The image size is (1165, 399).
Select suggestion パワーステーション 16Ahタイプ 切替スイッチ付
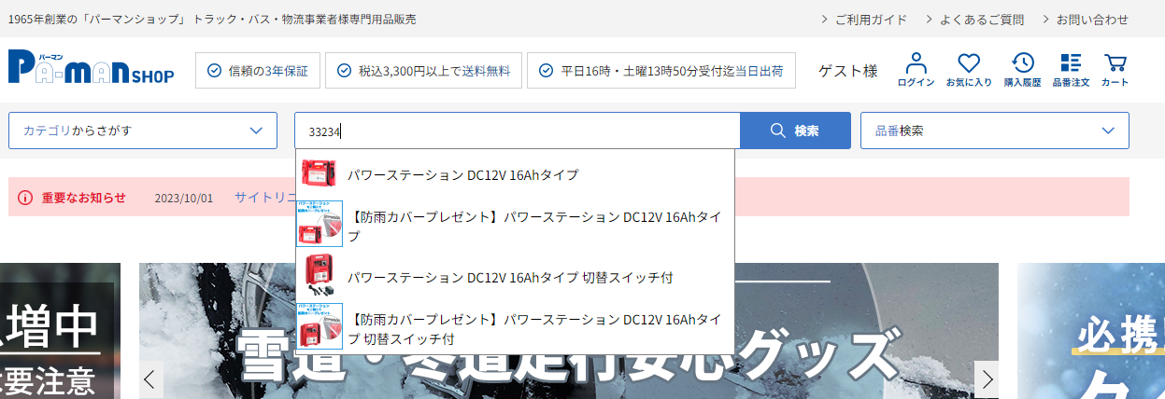point(515,277)
